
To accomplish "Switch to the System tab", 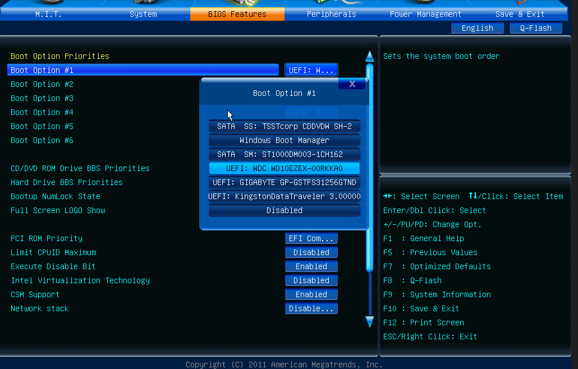I will (143, 14).
